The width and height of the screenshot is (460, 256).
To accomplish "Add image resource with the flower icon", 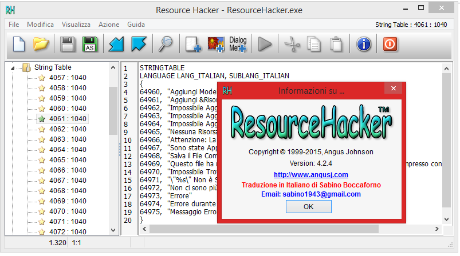I will [216, 45].
